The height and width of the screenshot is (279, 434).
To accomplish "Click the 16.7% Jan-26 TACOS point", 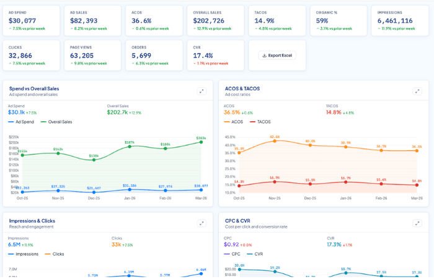I will [346, 182].
